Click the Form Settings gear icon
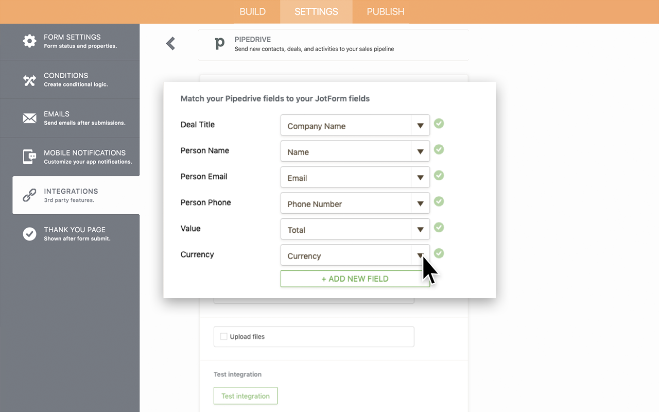 pos(29,41)
